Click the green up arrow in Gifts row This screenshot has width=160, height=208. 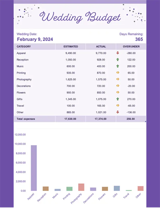pos(118,99)
